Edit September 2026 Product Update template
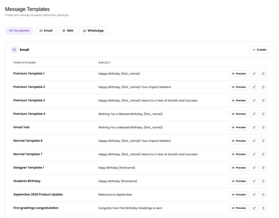Image resolution: width=279 pixels, height=218 pixels. click(254, 195)
